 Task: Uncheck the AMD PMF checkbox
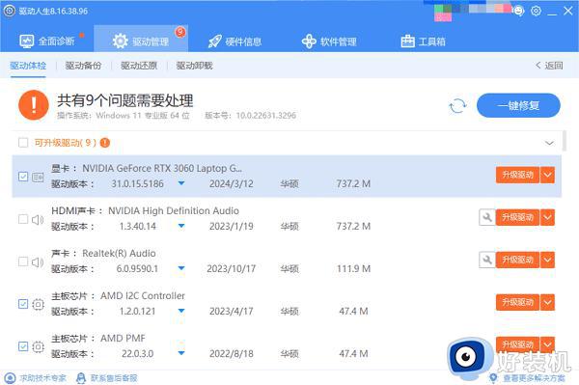click(x=23, y=346)
